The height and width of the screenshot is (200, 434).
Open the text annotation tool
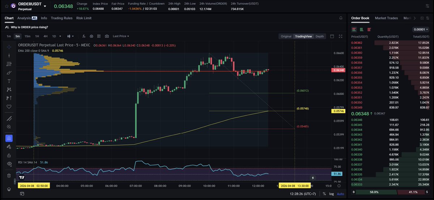pos(9,81)
